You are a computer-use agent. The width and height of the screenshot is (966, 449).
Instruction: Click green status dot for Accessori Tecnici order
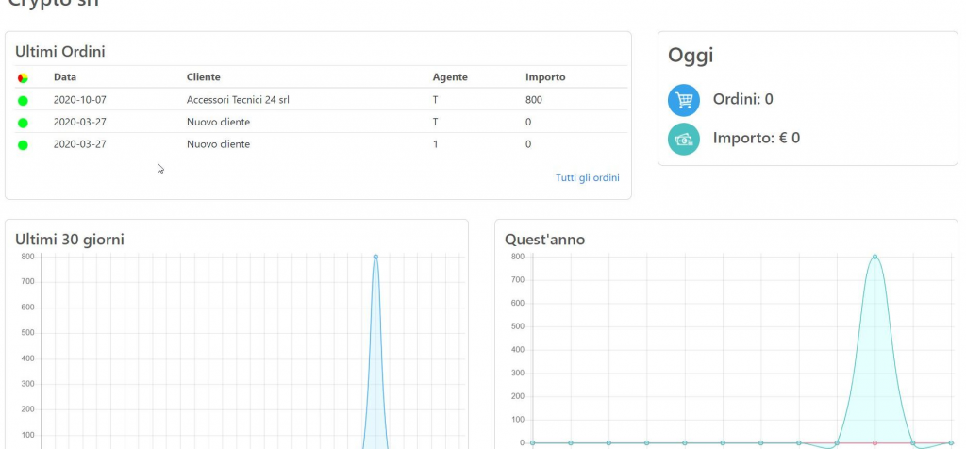pyautogui.click(x=23, y=100)
